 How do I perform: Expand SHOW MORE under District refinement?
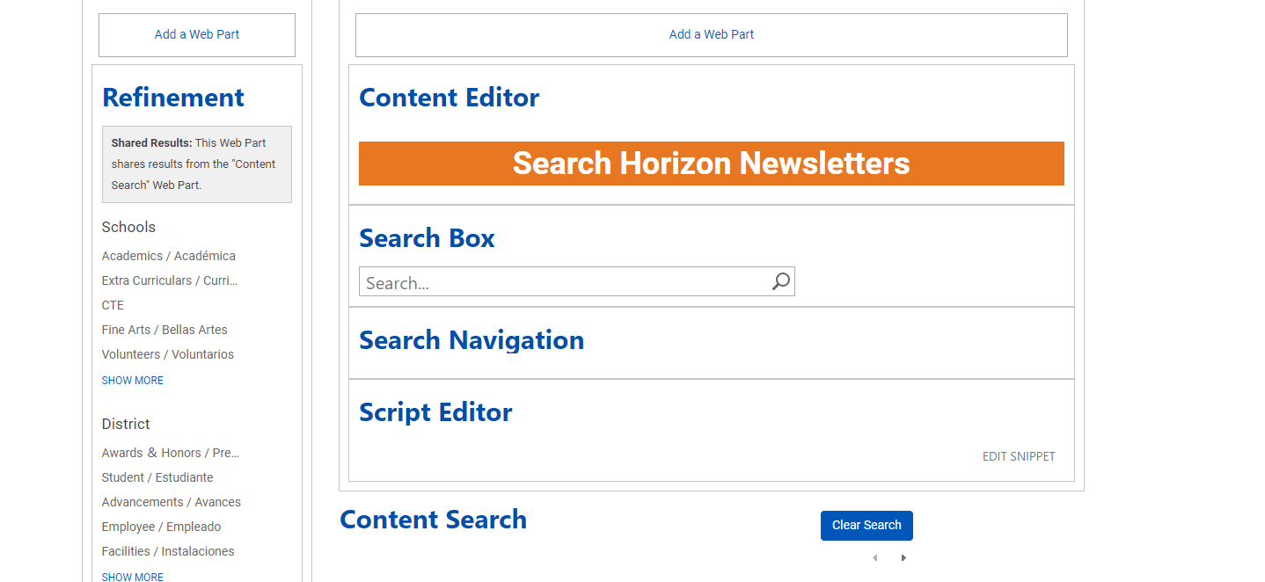132,577
